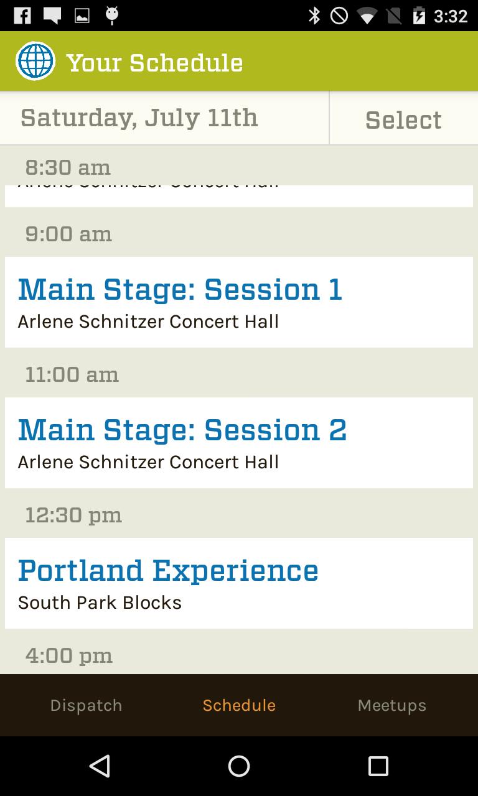This screenshot has height=796, width=478.
Task: Tap the 12:30 pm time header
Action: 73,515
